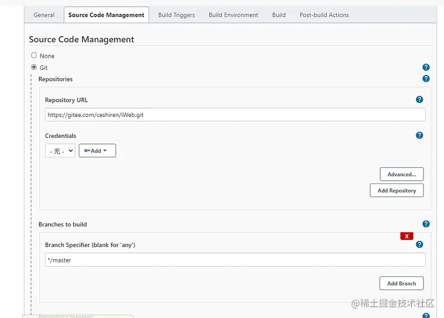Open help for the Credentials field
Image resolution: width=444 pixels, height=318 pixels.
tap(420, 135)
